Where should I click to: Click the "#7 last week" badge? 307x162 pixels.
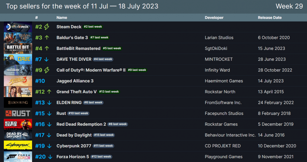(100, 37)
